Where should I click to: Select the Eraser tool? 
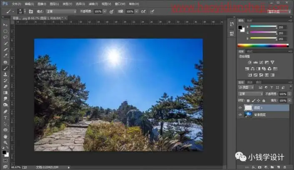[x=5, y=87]
